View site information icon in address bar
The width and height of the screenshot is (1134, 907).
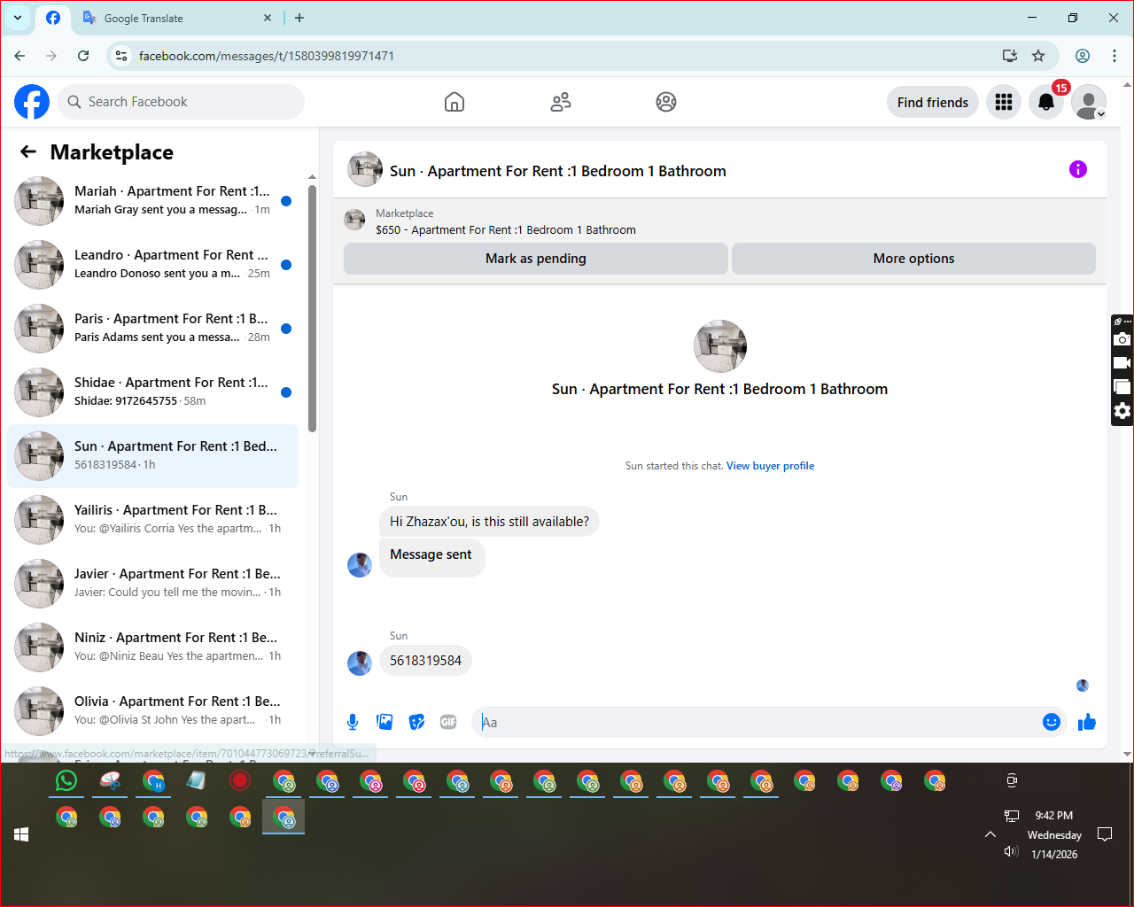(121, 56)
